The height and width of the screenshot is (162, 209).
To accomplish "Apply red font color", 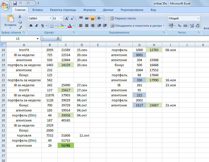I will coord(70,26).
